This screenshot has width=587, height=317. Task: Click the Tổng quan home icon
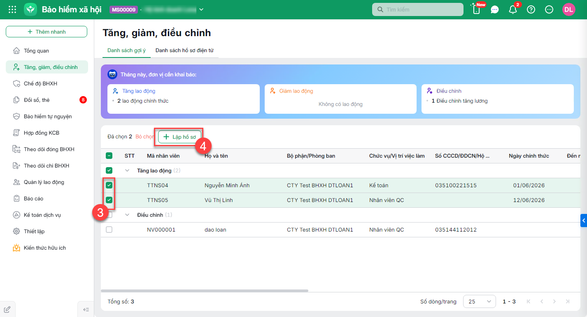[x=16, y=51]
